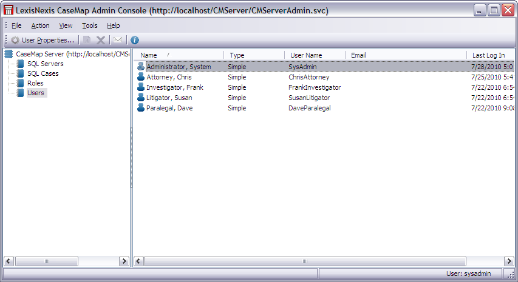Click the tree panel right scroll arrow
This screenshot has height=282, width=518.
tap(124, 261)
